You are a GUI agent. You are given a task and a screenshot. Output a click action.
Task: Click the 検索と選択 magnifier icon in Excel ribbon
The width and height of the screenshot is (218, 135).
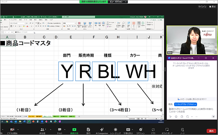pos(123,23)
